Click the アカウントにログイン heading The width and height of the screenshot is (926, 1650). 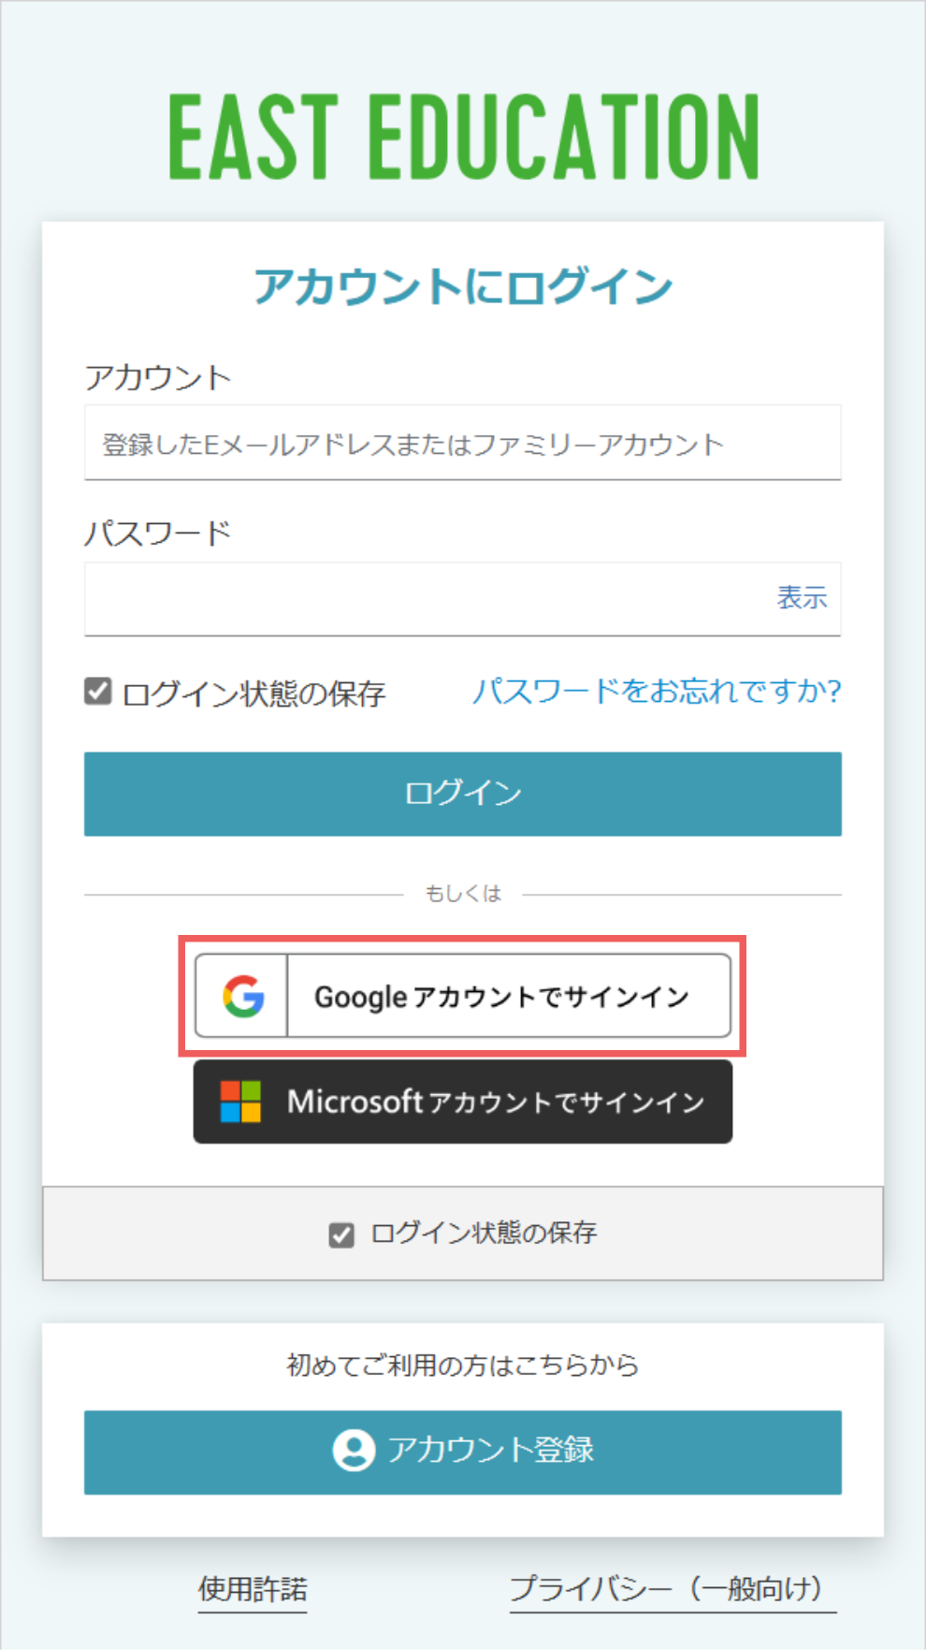463,285
